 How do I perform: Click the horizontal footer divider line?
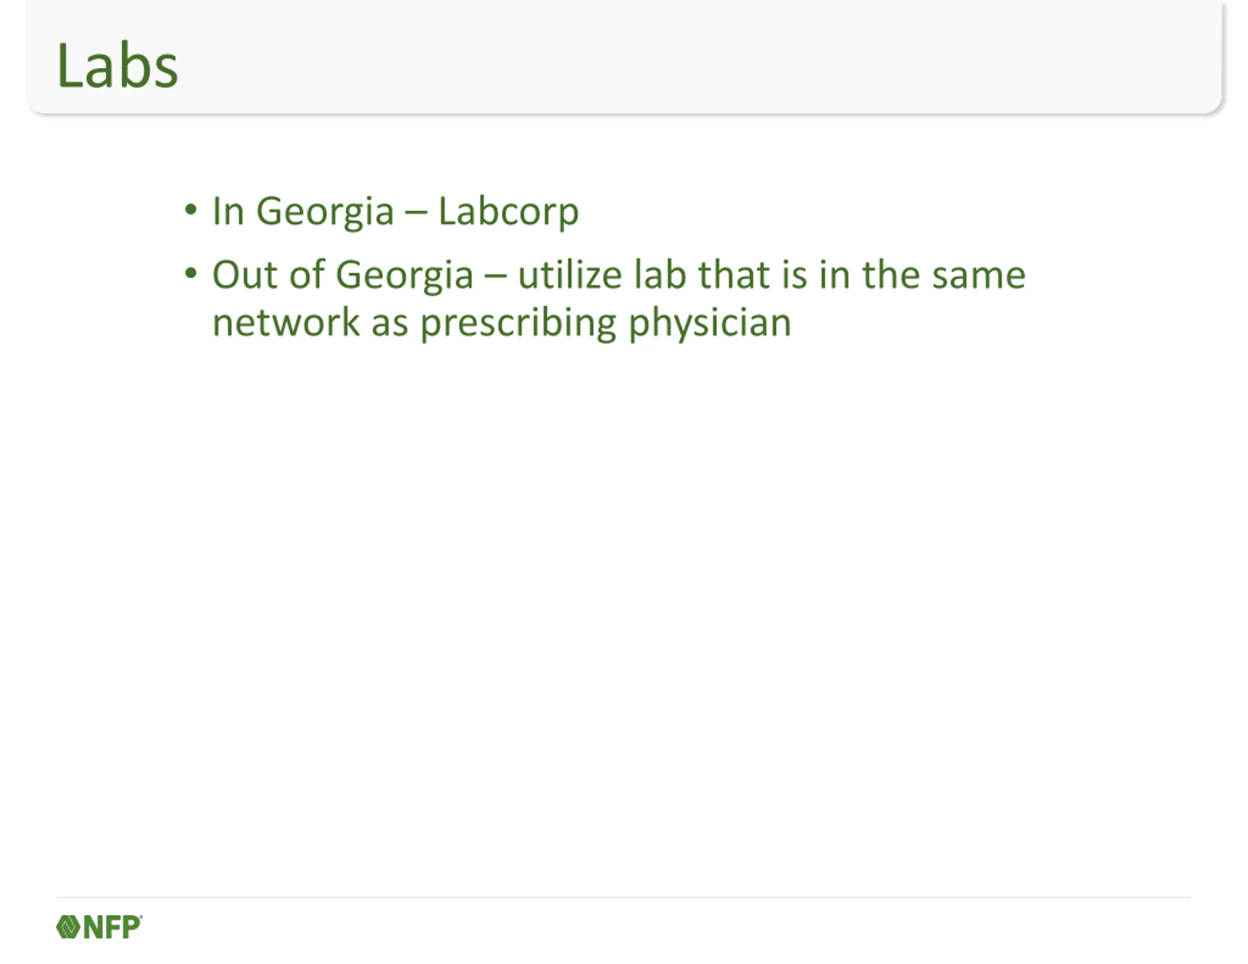(624, 897)
